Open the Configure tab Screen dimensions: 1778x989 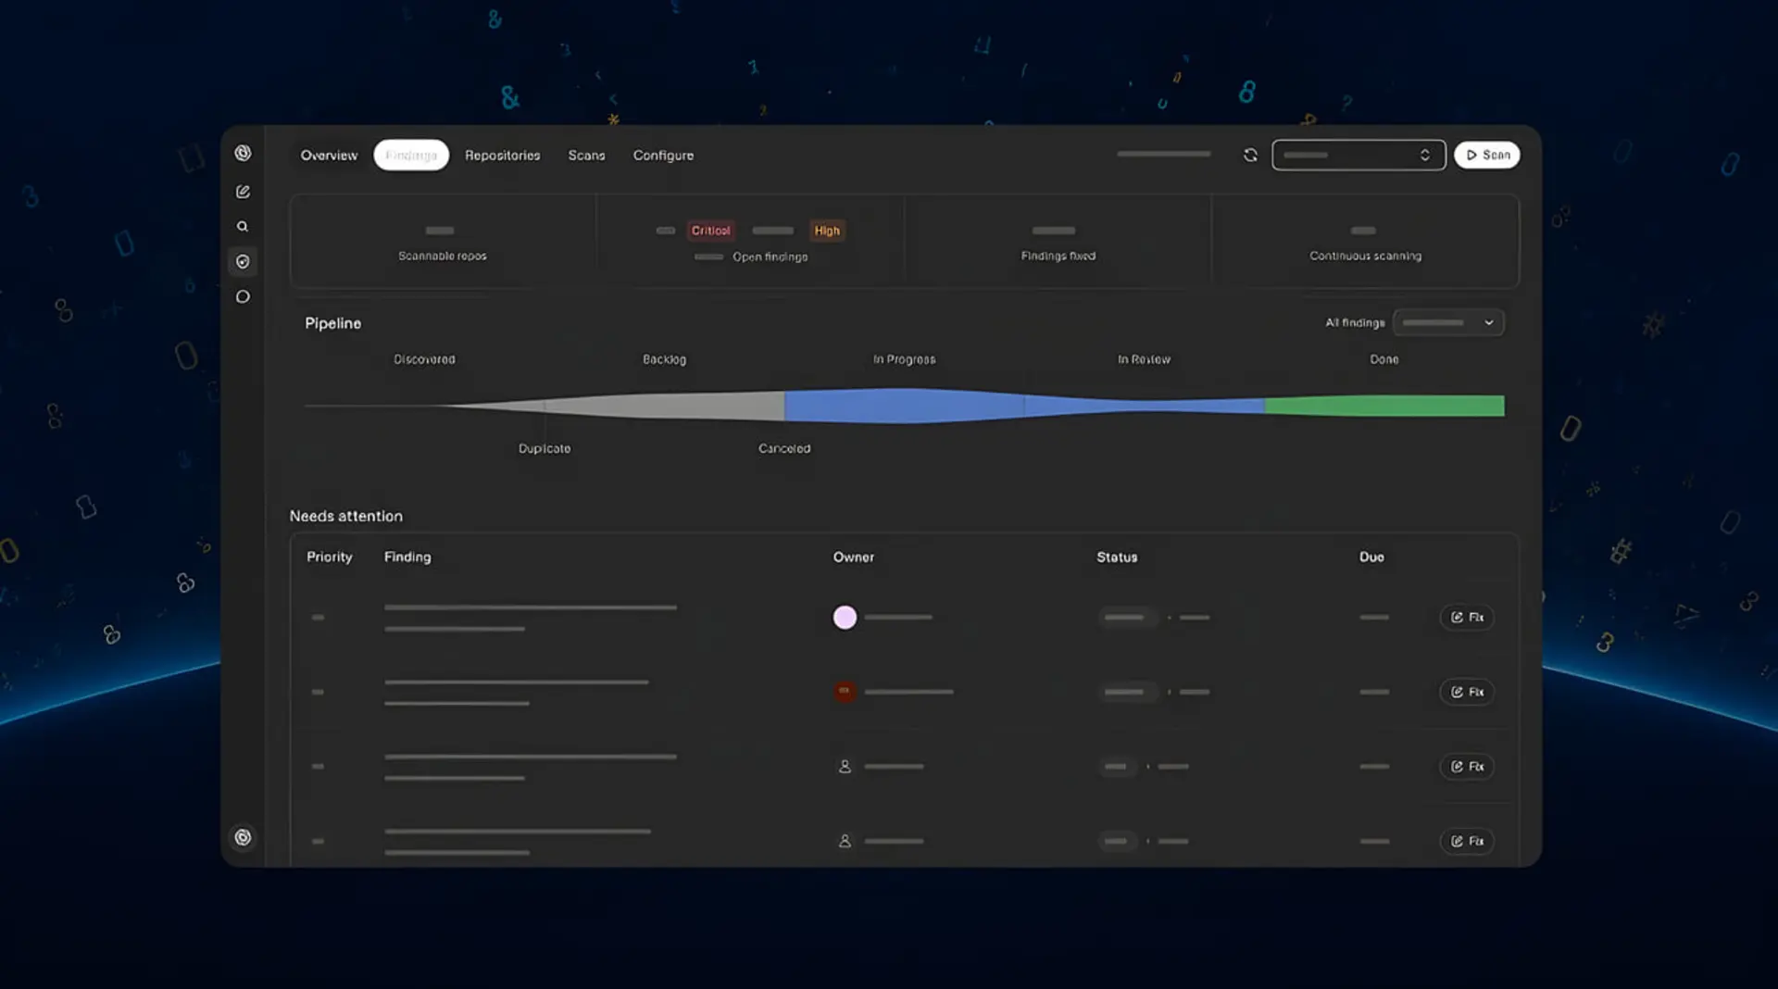[663, 155]
